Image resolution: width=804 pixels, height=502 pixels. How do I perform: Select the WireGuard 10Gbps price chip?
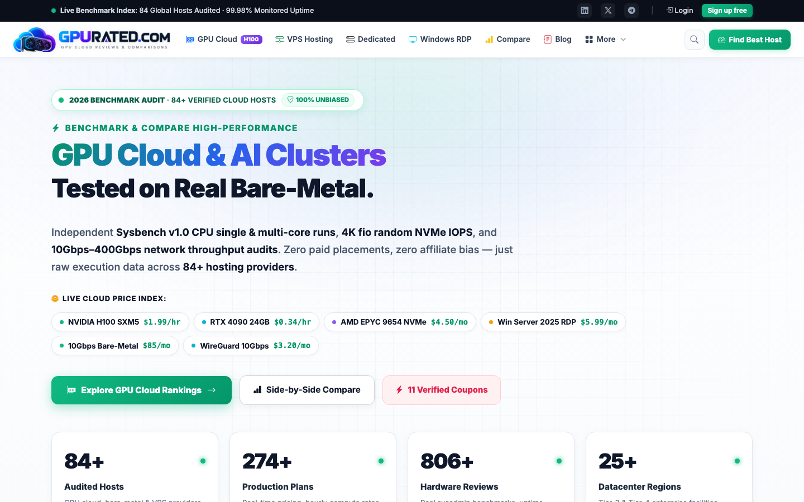tap(251, 346)
